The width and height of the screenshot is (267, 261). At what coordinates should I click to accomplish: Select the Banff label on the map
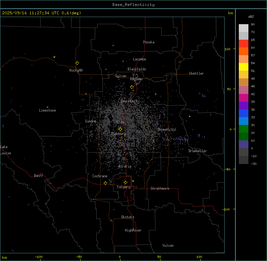click(38, 176)
